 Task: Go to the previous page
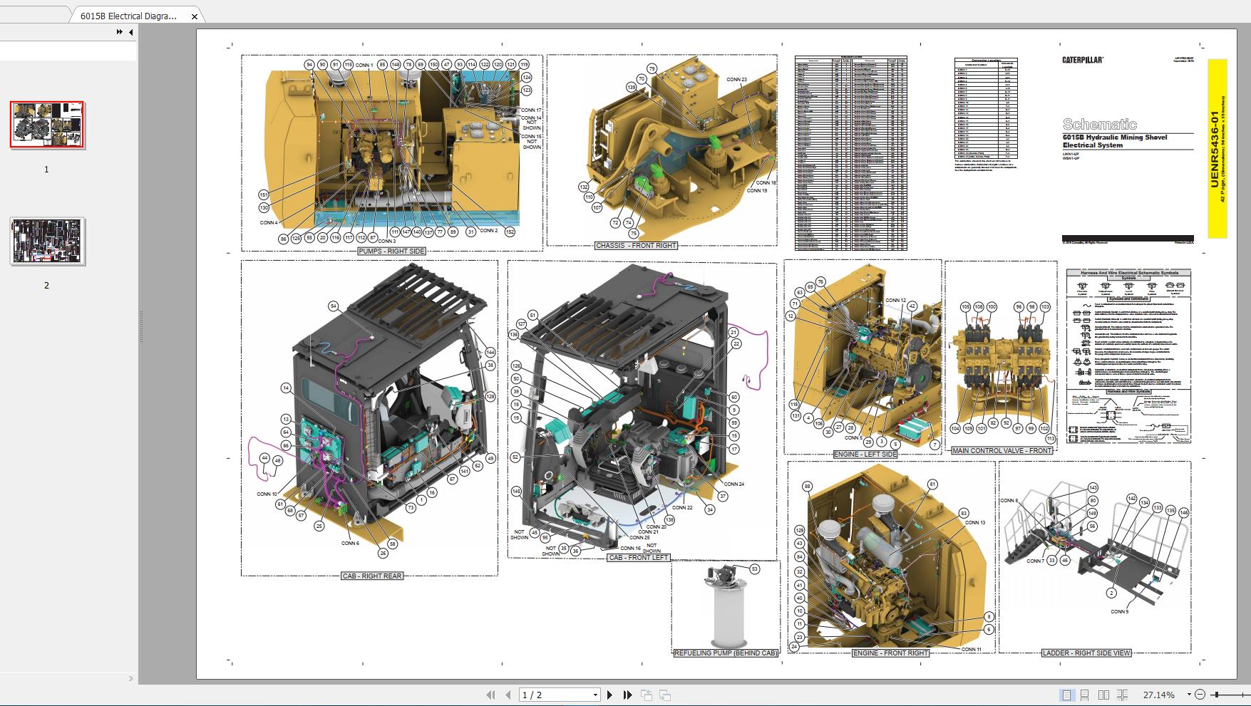(508, 695)
